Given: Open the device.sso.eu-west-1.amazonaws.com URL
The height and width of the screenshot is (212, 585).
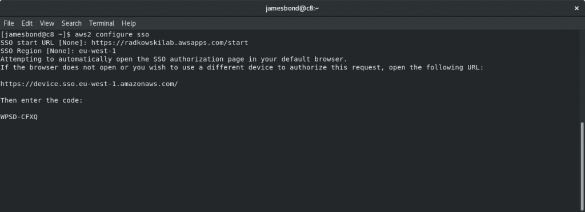Looking at the screenshot, I should click(89, 84).
